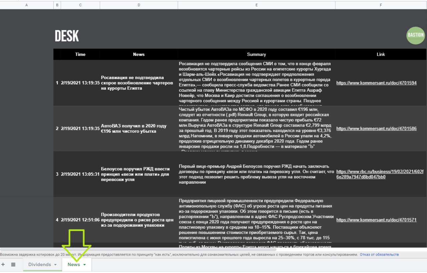Expand the News tab dropdown arrow
Image resolution: width=427 pixels, height=273 pixels.
tap(84, 265)
